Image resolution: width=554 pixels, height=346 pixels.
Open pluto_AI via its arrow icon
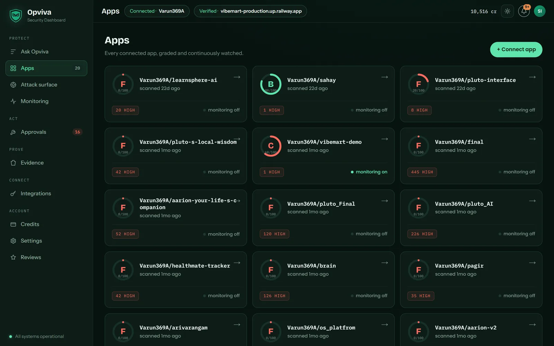tap(533, 201)
